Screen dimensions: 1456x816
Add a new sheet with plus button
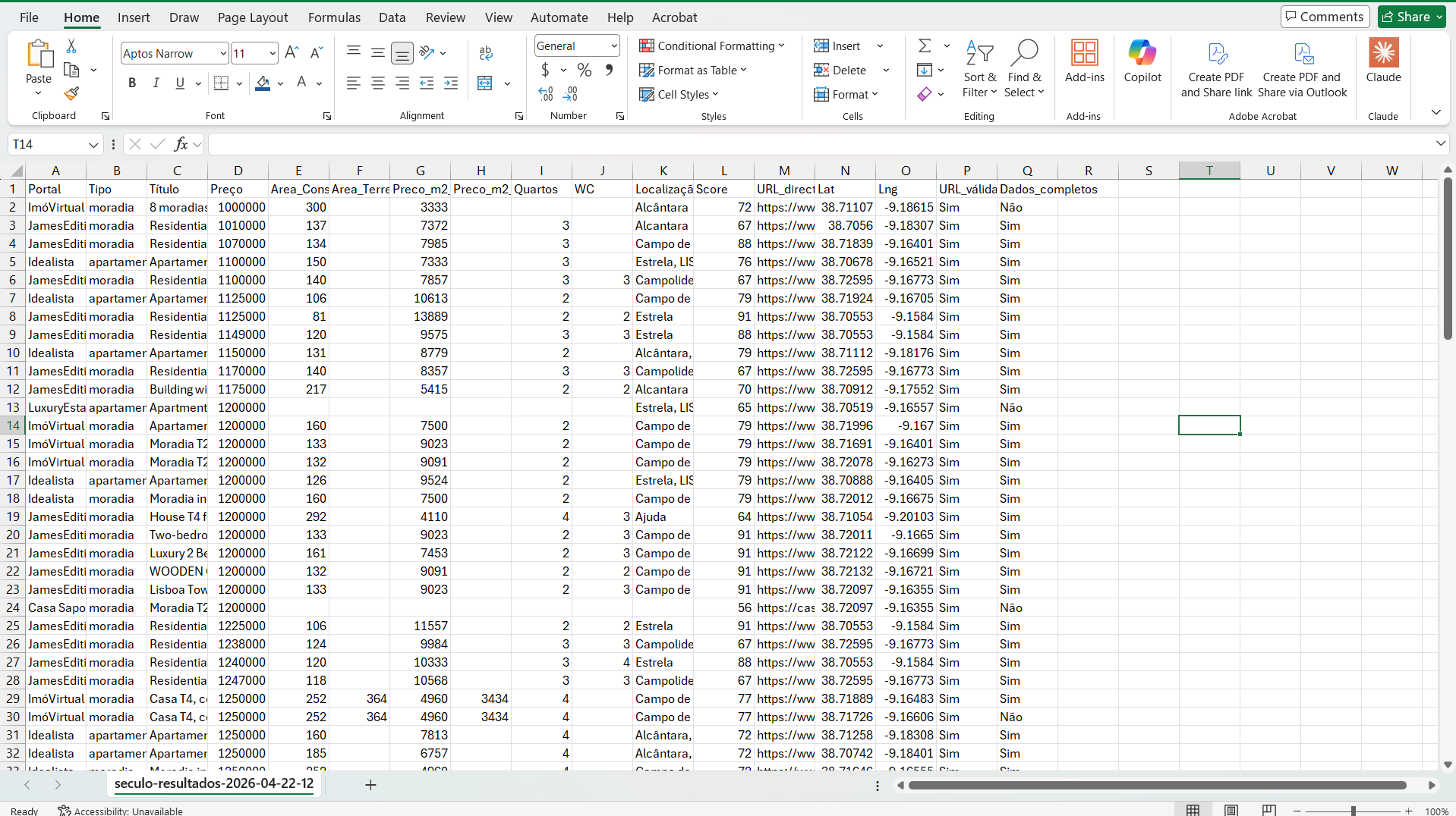[x=370, y=785]
